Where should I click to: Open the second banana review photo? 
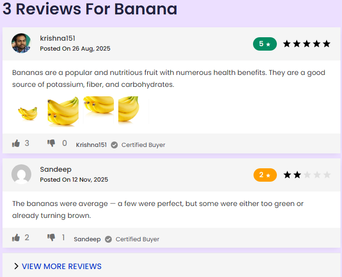[x=63, y=112]
